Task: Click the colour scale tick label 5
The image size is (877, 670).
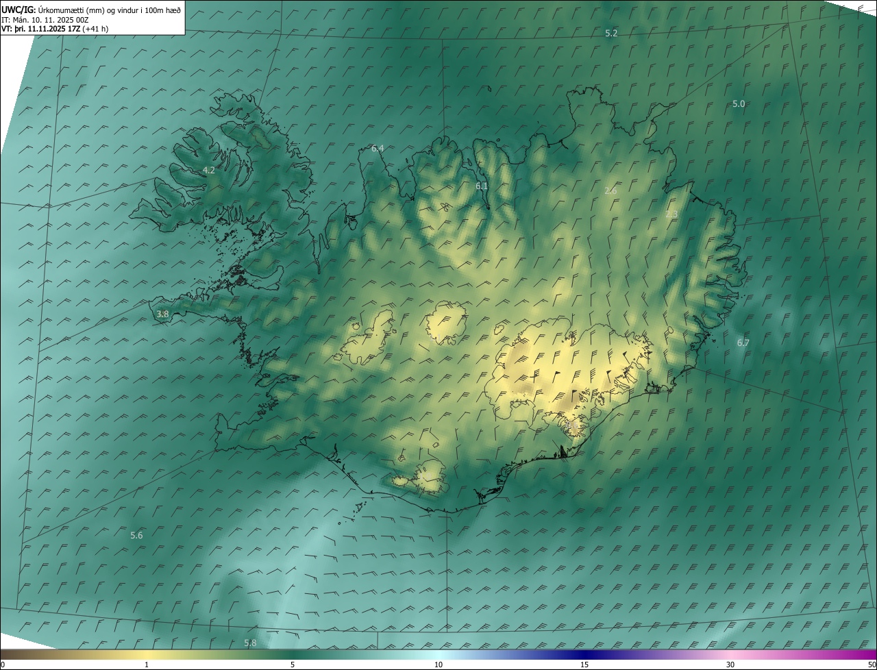Action: click(293, 665)
